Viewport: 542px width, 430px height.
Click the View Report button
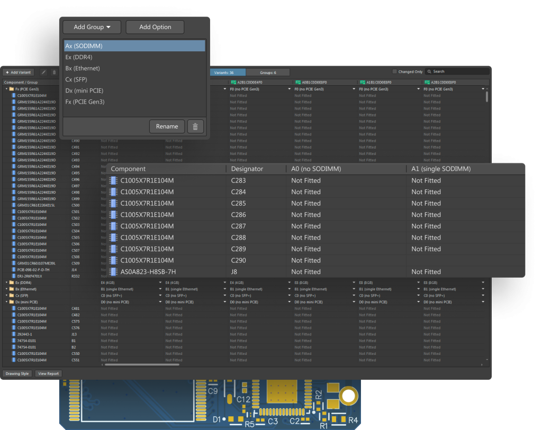coord(48,373)
